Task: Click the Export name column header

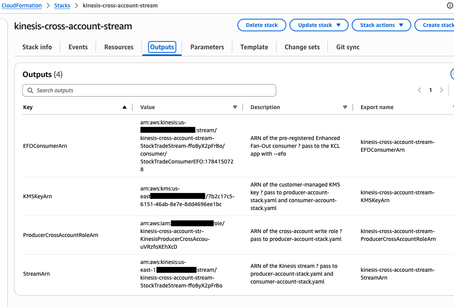Action: (377, 107)
